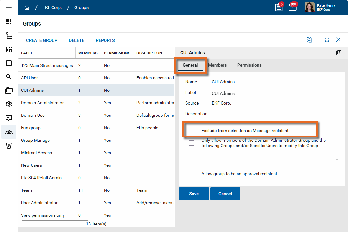Enable Exclude from selection as Message recipient

(x=192, y=131)
